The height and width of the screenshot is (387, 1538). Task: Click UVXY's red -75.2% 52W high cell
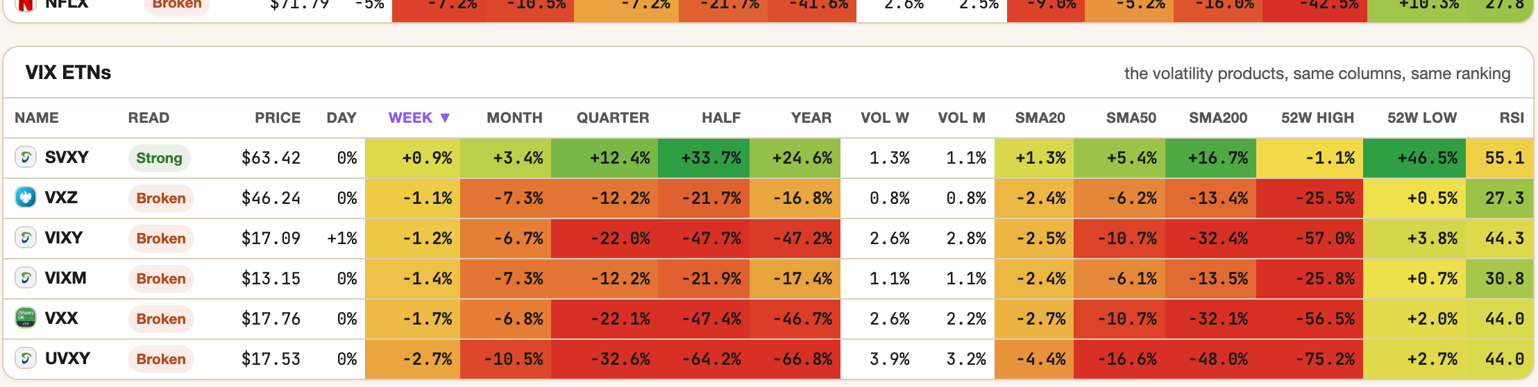click(x=1310, y=359)
